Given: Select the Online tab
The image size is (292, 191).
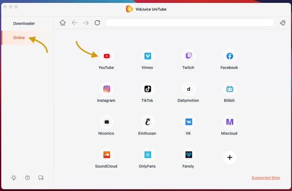Looking at the screenshot, I should [27, 38].
